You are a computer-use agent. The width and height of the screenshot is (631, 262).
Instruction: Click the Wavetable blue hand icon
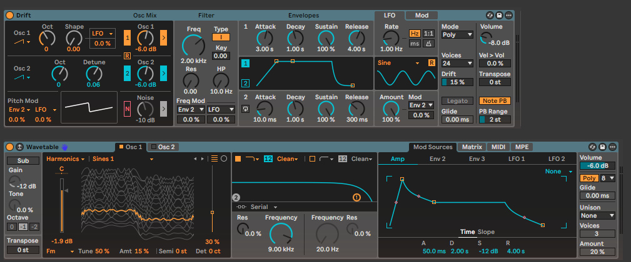click(65, 147)
